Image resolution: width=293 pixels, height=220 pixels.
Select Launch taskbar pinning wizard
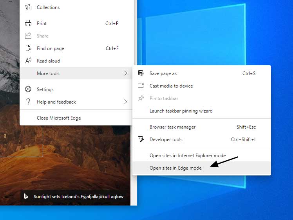point(202,111)
